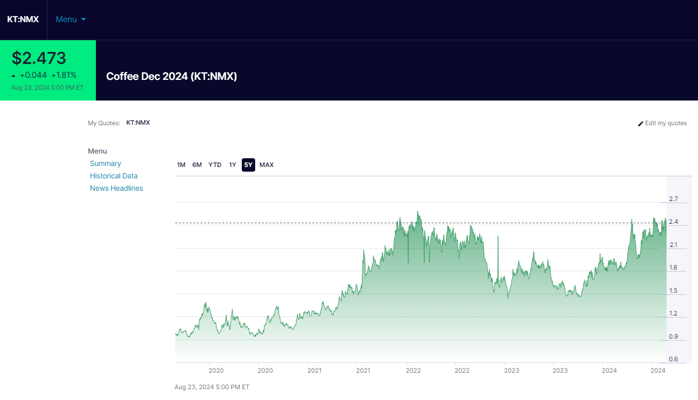The height and width of the screenshot is (400, 698).
Task: View News Headlines
Action: pos(116,188)
